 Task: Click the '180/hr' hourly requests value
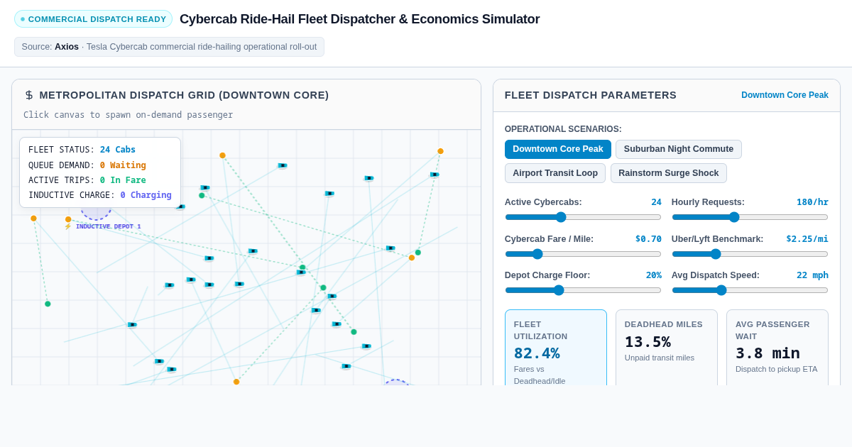tap(812, 202)
